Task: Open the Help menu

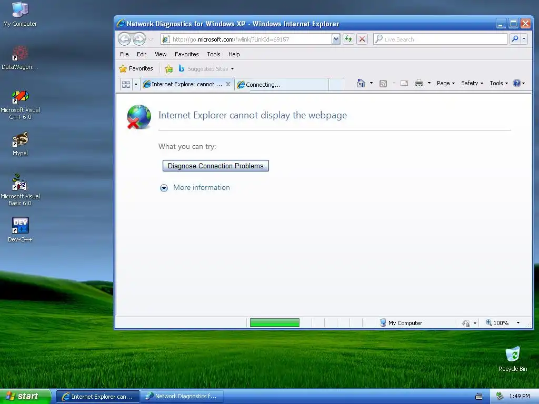Action: pos(234,54)
